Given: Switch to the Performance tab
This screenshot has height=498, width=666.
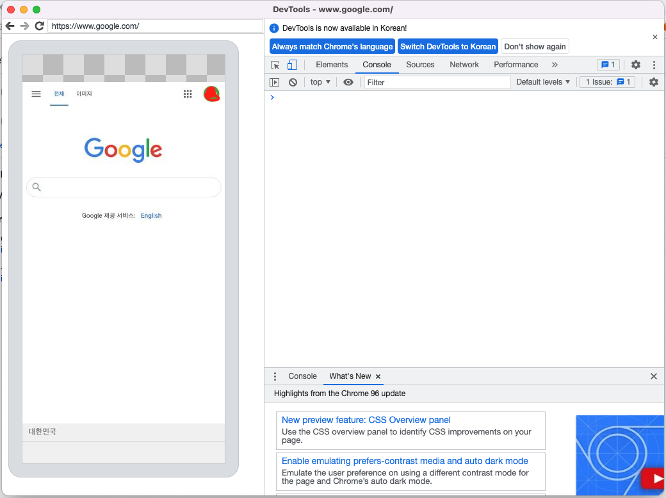Looking at the screenshot, I should point(516,65).
